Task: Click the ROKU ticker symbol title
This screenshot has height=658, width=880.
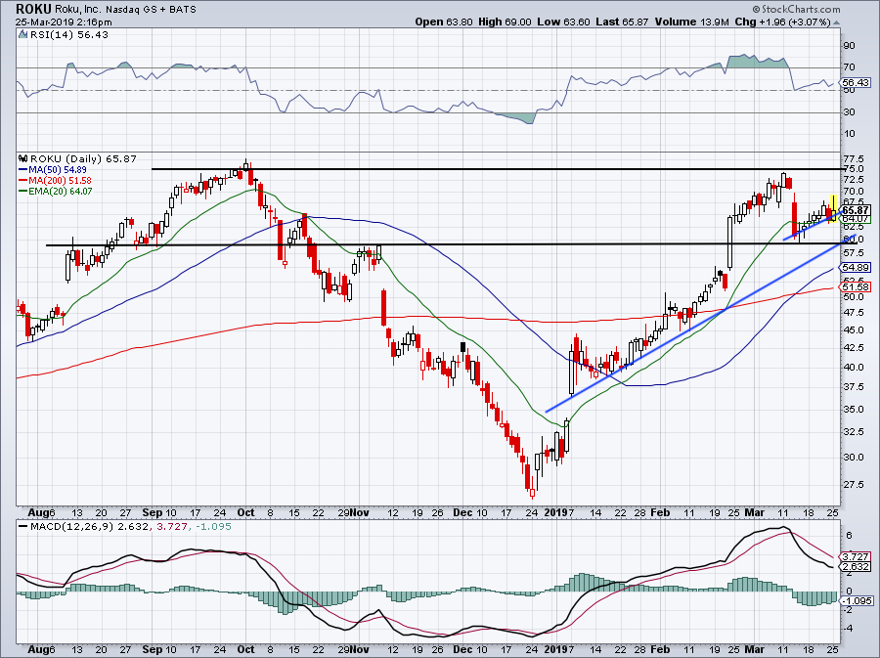Action: (33, 9)
